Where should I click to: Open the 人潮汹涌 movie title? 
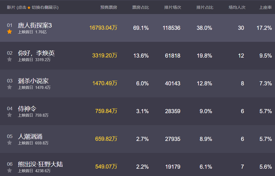pos(30,136)
